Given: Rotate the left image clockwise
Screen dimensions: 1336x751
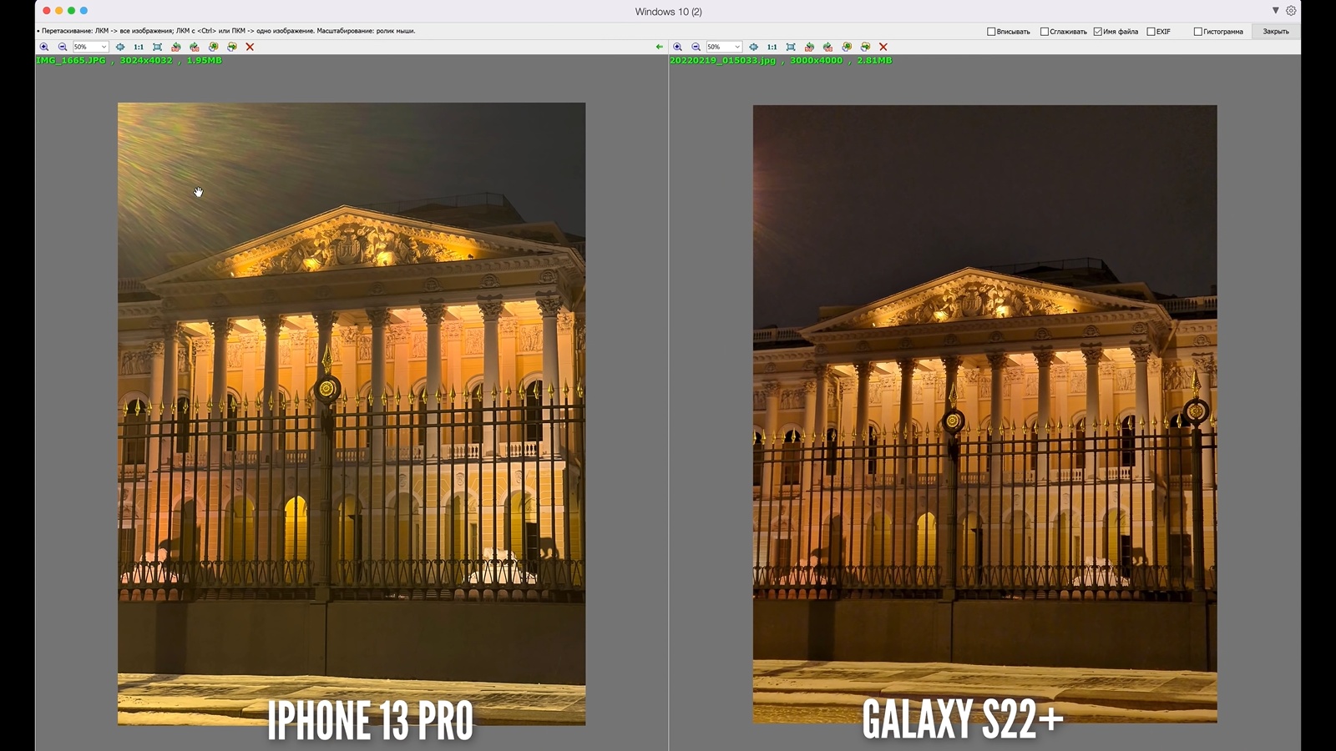Looking at the screenshot, I should 195,47.
